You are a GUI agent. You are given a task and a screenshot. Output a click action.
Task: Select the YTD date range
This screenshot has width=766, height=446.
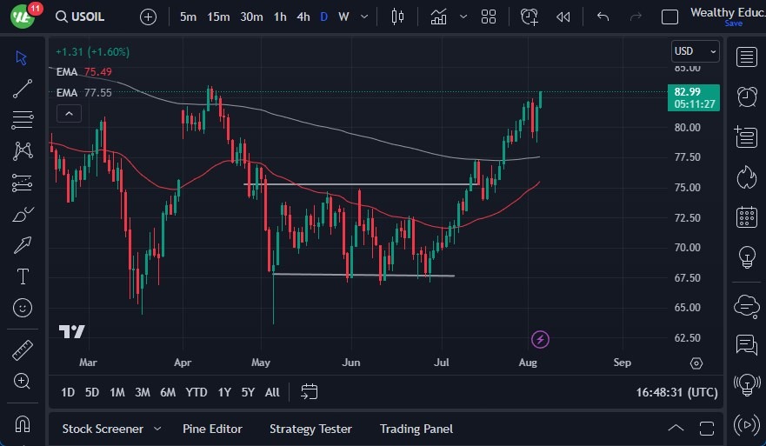point(196,392)
